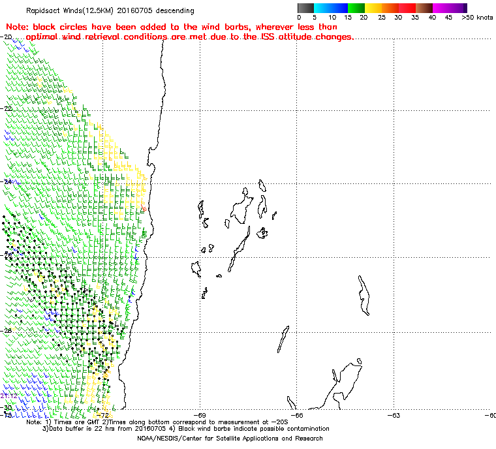The width and height of the screenshot is (496, 449).
Task: Pick the red 30-35 knots legend segment
Action: 407,8
